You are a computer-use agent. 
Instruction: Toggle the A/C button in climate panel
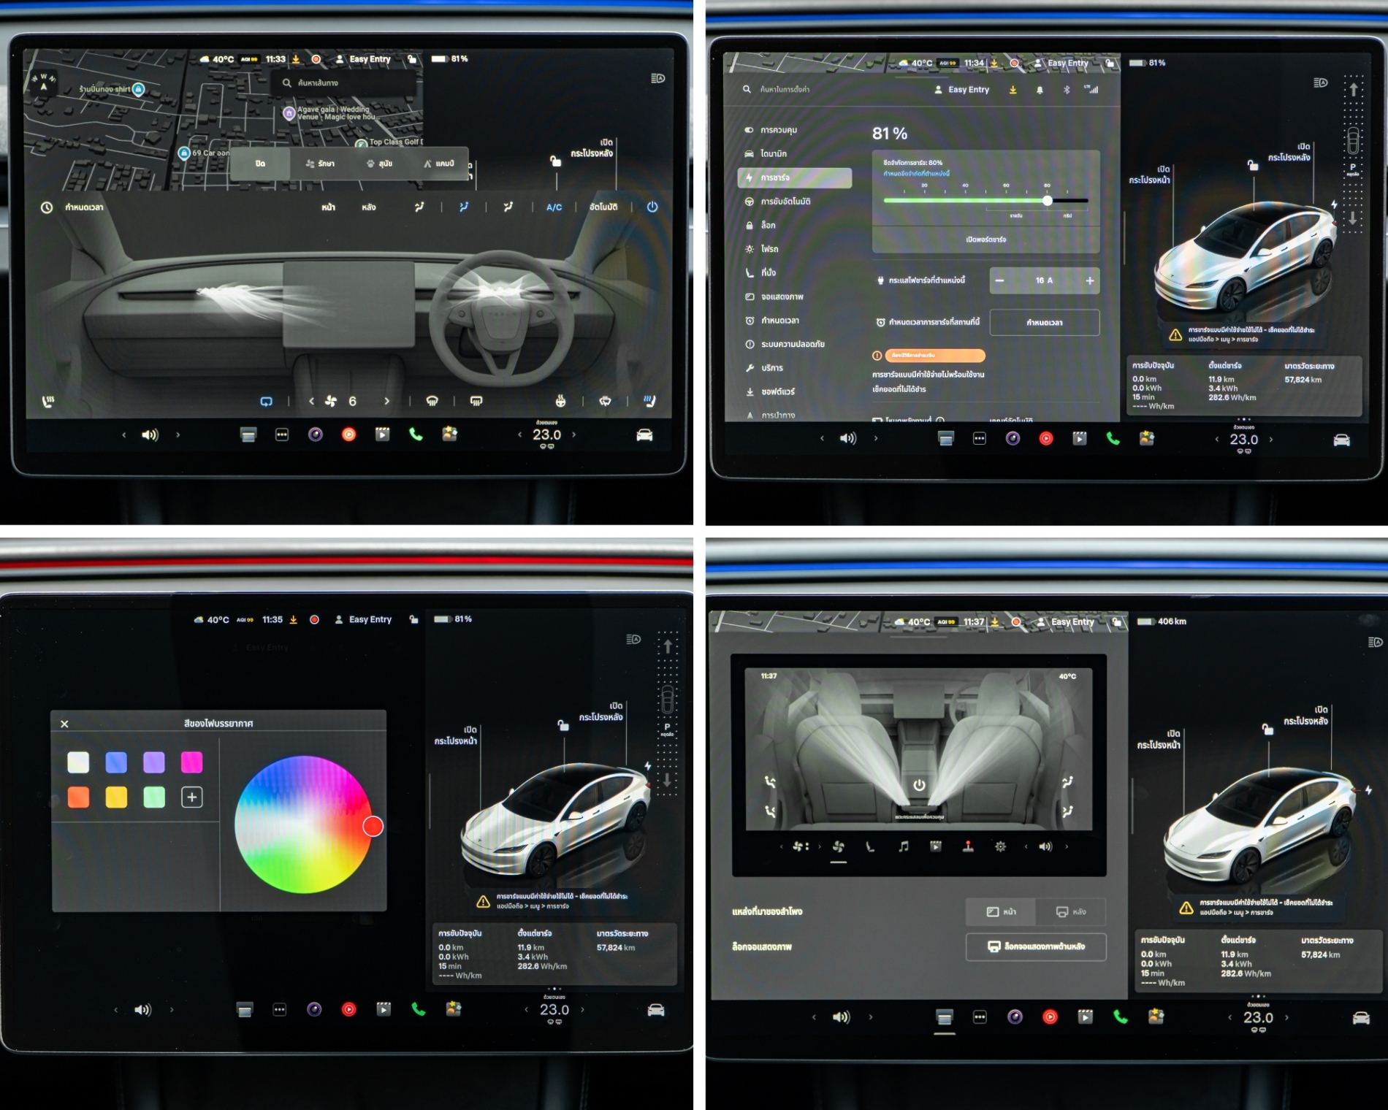coord(554,207)
